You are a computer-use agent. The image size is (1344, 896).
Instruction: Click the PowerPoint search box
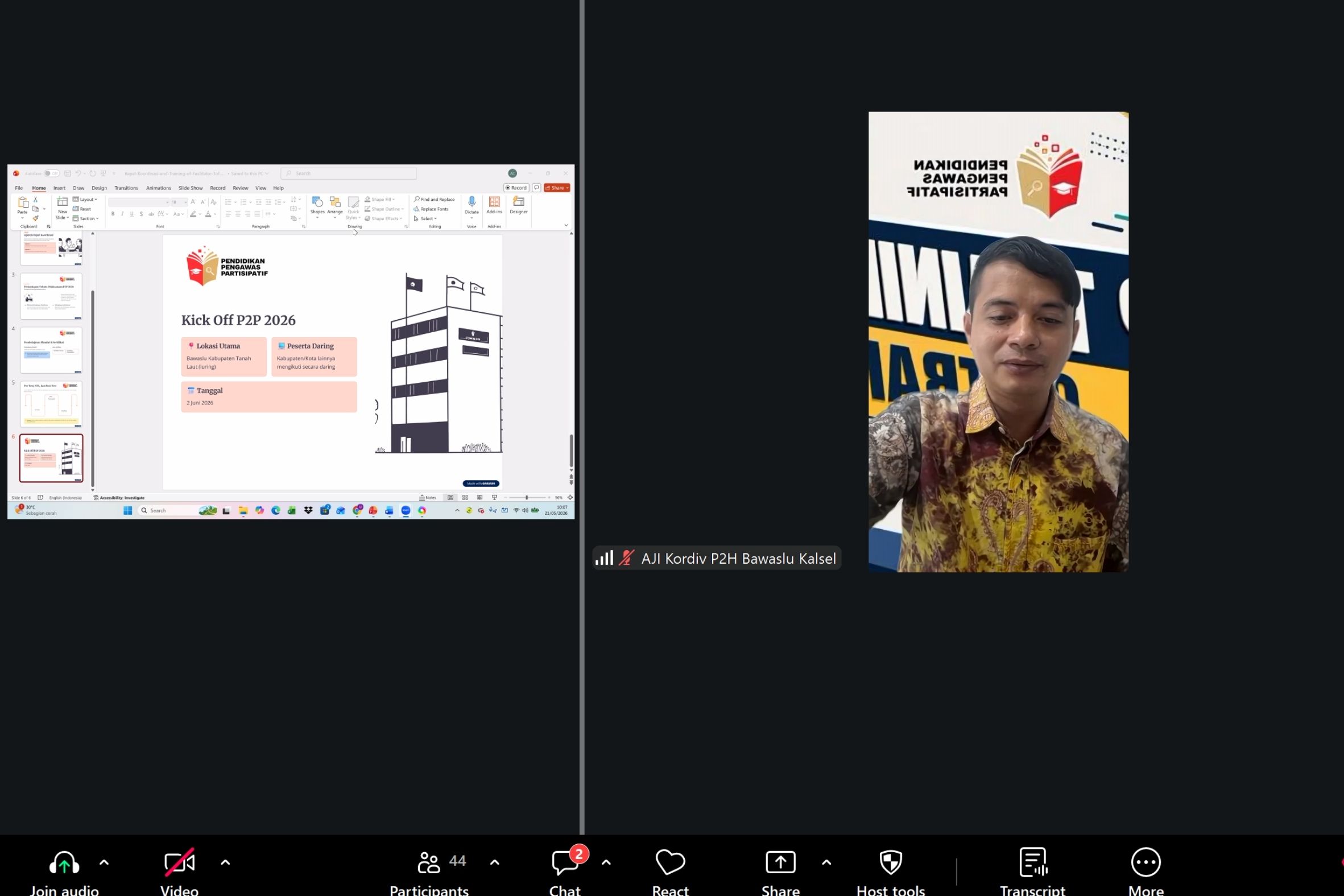[349, 173]
